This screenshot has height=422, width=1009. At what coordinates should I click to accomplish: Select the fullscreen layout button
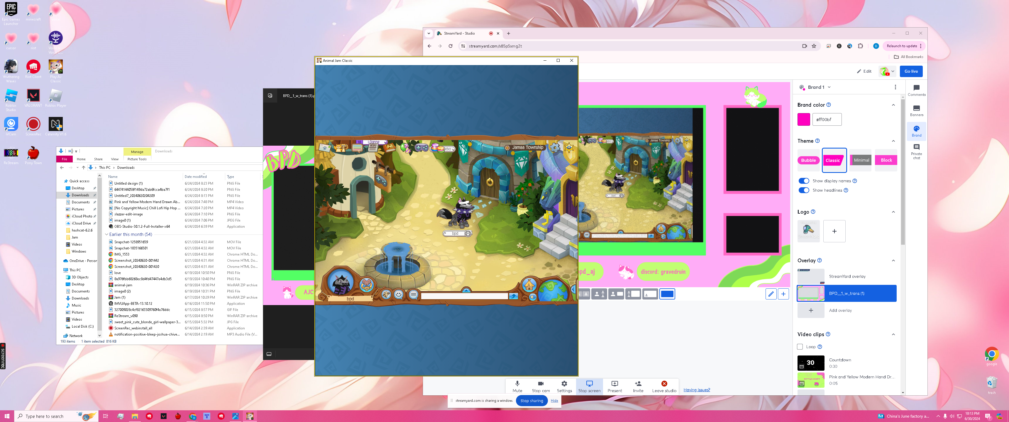pyautogui.click(x=667, y=294)
